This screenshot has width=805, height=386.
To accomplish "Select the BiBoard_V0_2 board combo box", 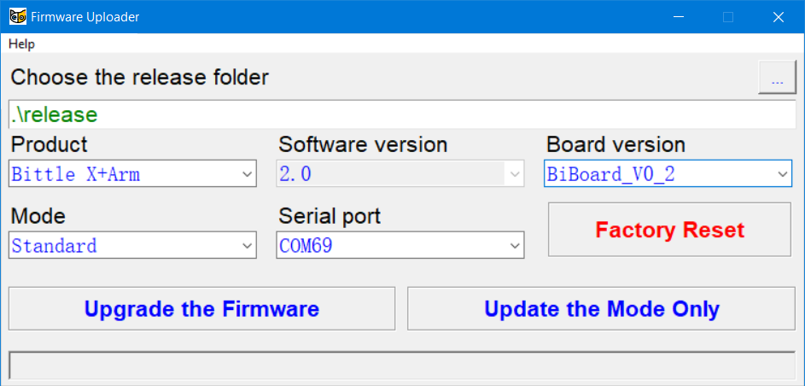I will click(657, 174).
